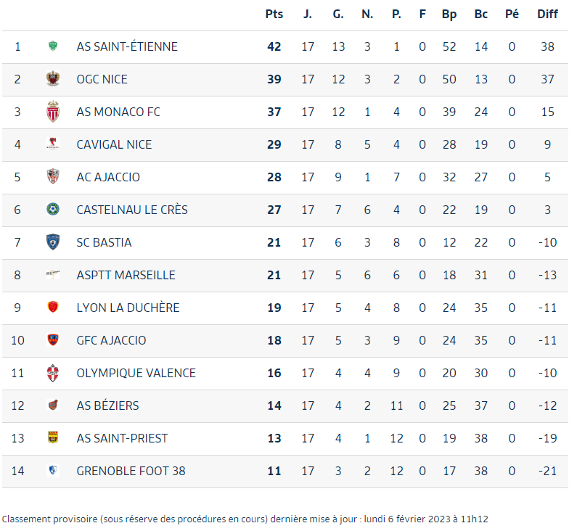Click the Castelnau Le Crès round logo

tap(53, 209)
